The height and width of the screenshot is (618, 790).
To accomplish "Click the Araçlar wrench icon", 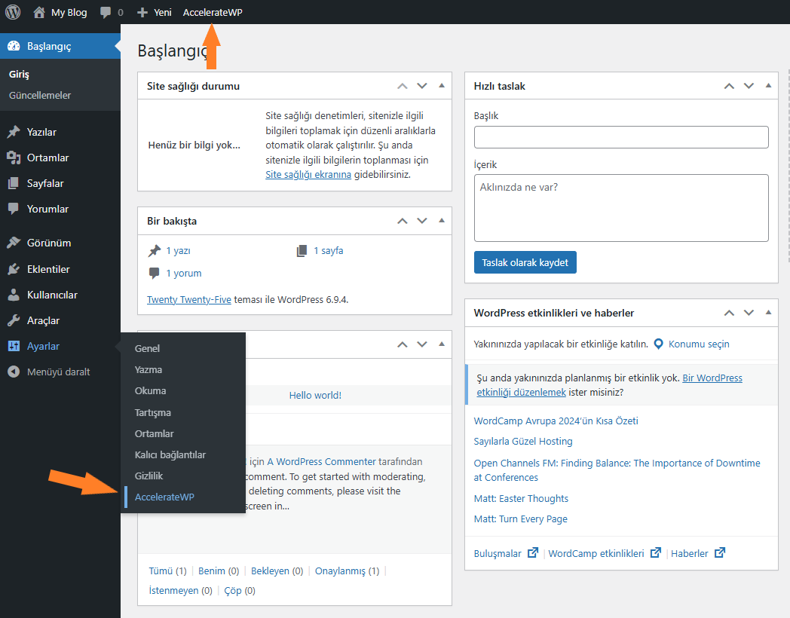I will [14, 320].
